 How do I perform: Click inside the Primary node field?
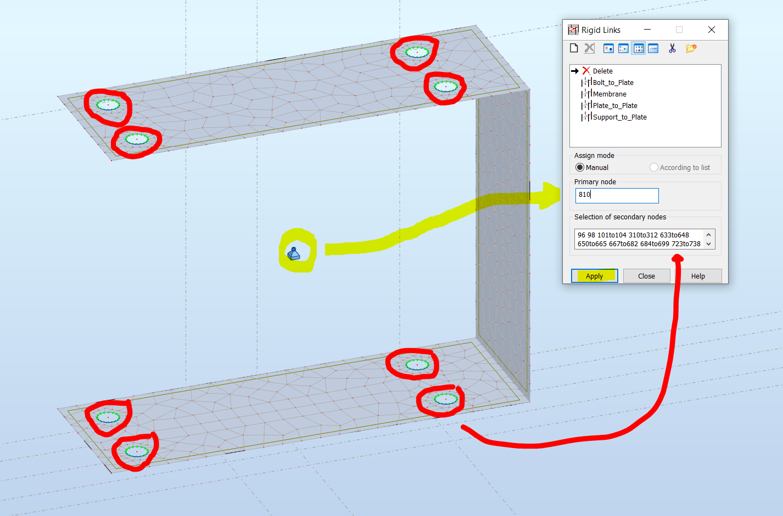click(616, 195)
